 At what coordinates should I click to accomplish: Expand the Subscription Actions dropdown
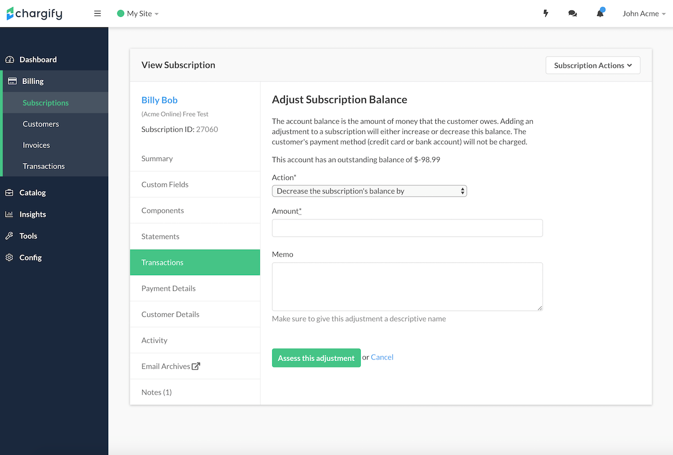click(x=593, y=66)
